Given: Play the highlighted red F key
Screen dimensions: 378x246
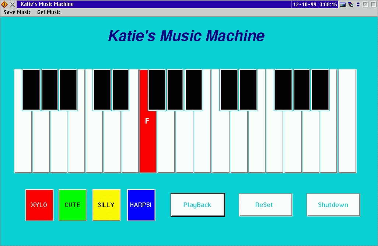Looking at the screenshot, I should [147, 141].
